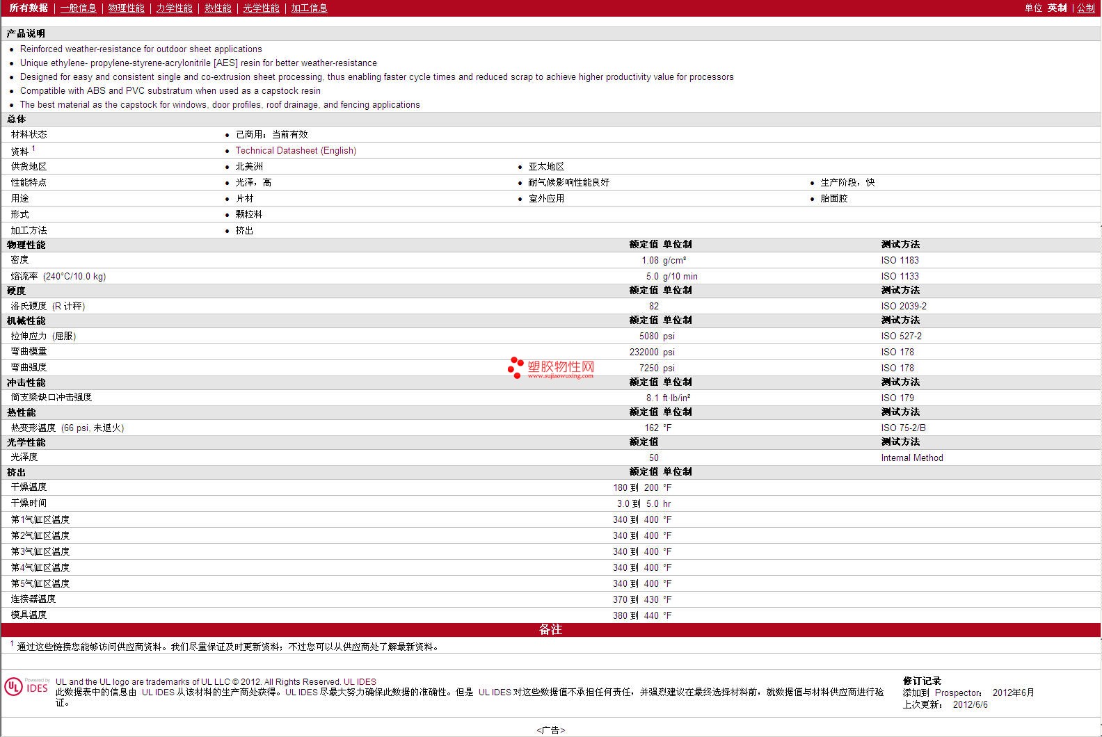Viewport: 1102px width, 737px height.
Task: Switch to the 力学性能 tab
Action: (174, 8)
